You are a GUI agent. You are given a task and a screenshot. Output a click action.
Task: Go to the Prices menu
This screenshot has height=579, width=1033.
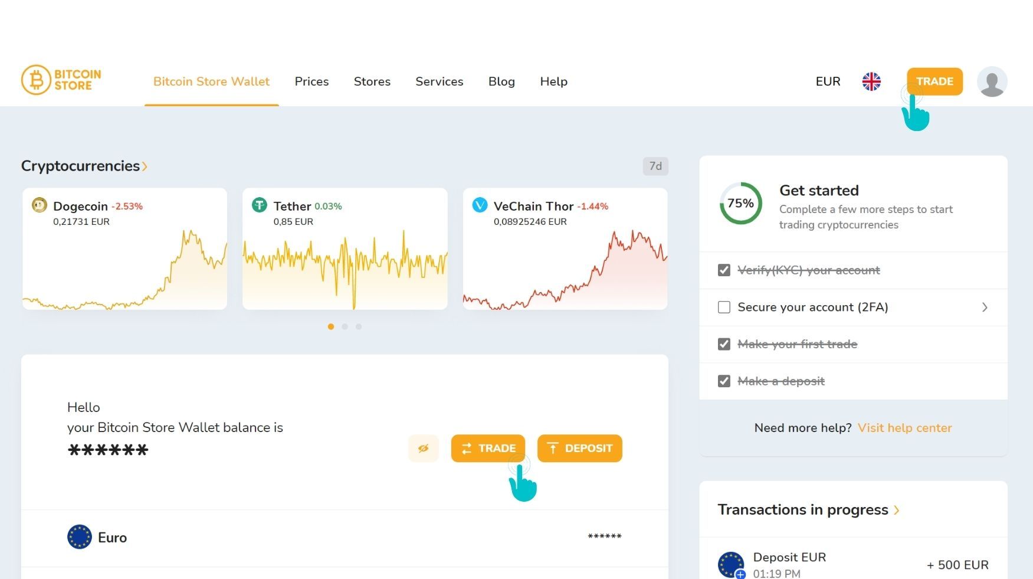click(x=311, y=81)
